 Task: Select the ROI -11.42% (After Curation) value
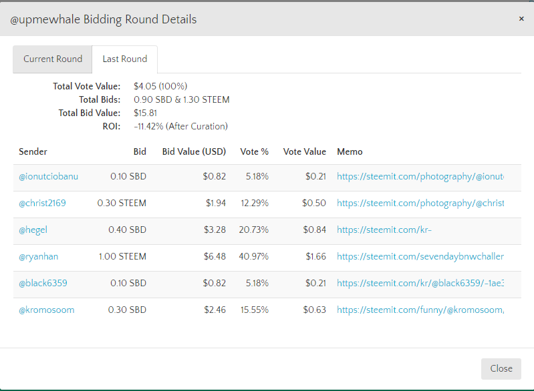(181, 127)
